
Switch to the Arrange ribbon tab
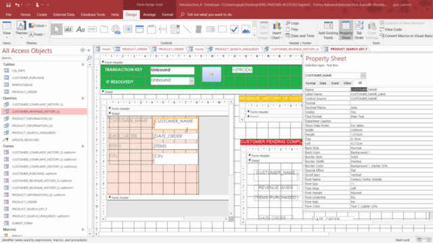pyautogui.click(x=150, y=15)
